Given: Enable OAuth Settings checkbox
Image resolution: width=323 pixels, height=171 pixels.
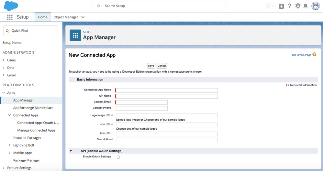Looking at the screenshot, I should coord(118,157).
